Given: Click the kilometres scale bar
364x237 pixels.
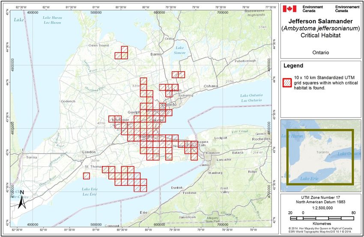Looking at the screenshot, I should click(x=322, y=218).
